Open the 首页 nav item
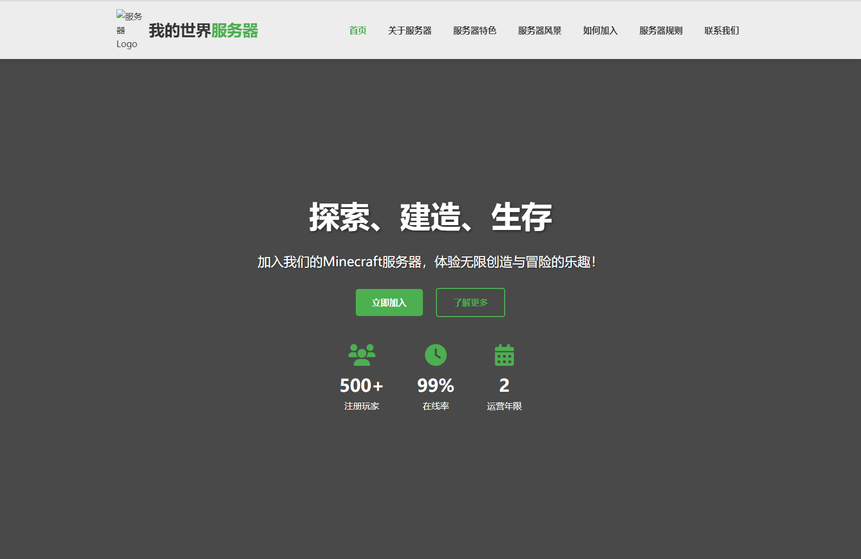This screenshot has width=861, height=559. [358, 31]
